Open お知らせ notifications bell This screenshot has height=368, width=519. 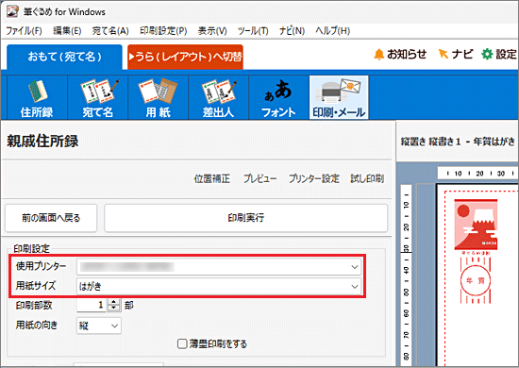(400, 55)
